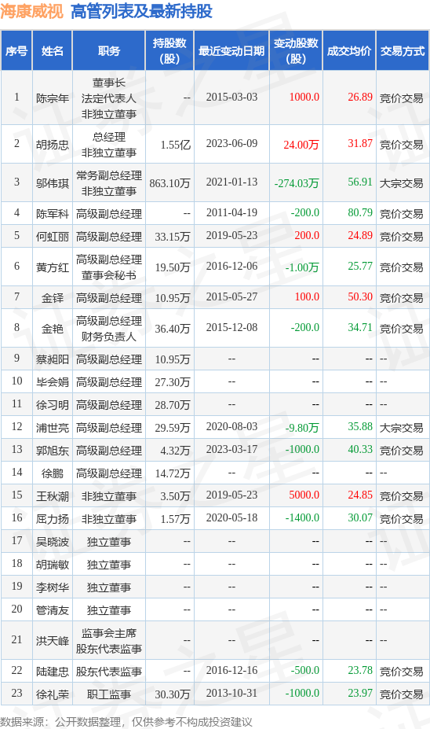The height and width of the screenshot is (729, 430).
Task: Click the date 2021-01-13
Action: tap(231, 182)
